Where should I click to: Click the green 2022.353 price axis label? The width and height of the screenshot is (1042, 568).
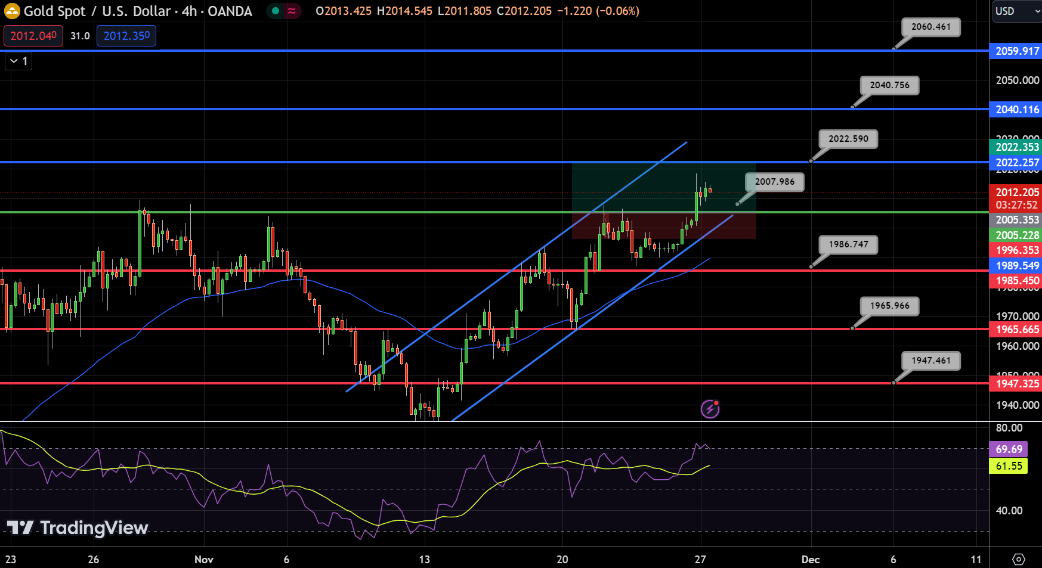pos(1016,147)
